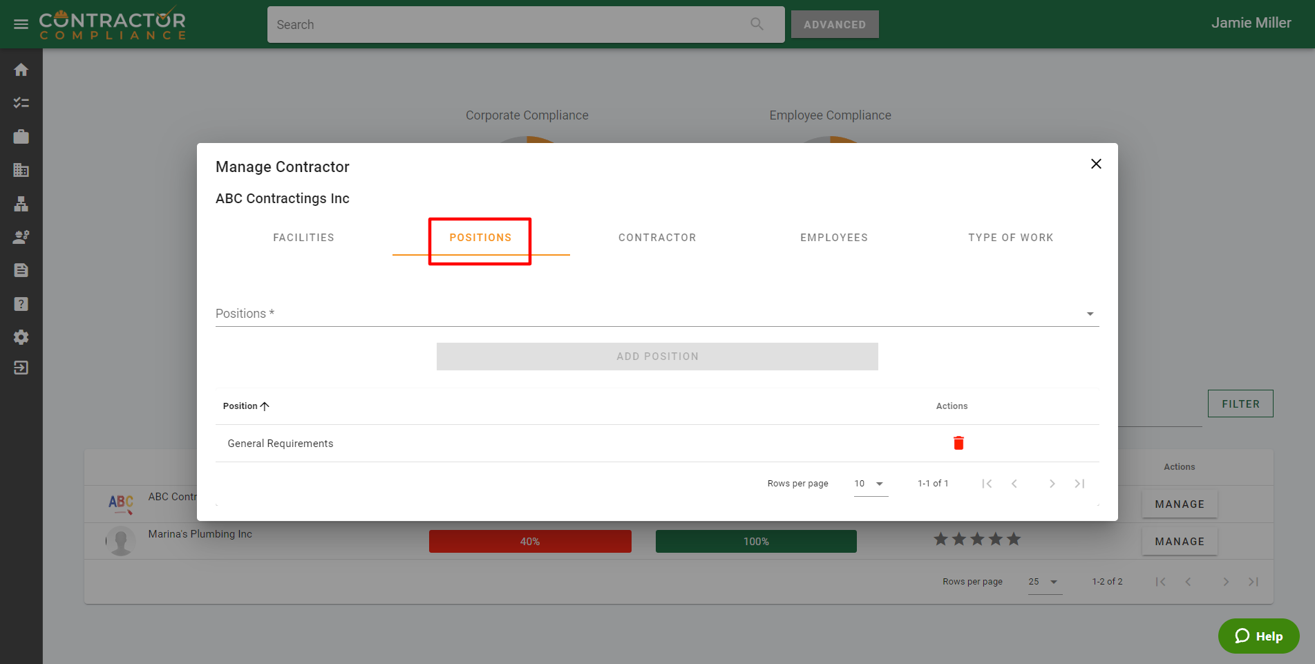Open the checklist icon in the sidebar

coord(21,103)
